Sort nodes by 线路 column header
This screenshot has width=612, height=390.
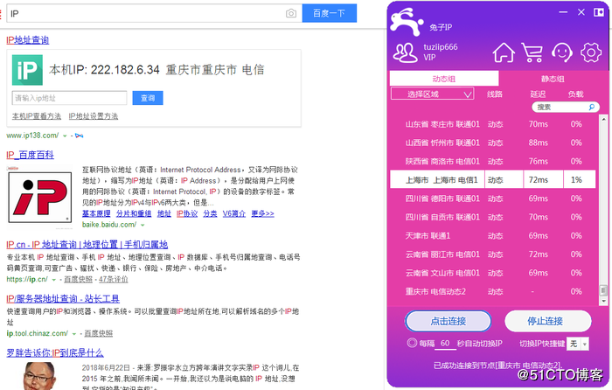point(495,94)
